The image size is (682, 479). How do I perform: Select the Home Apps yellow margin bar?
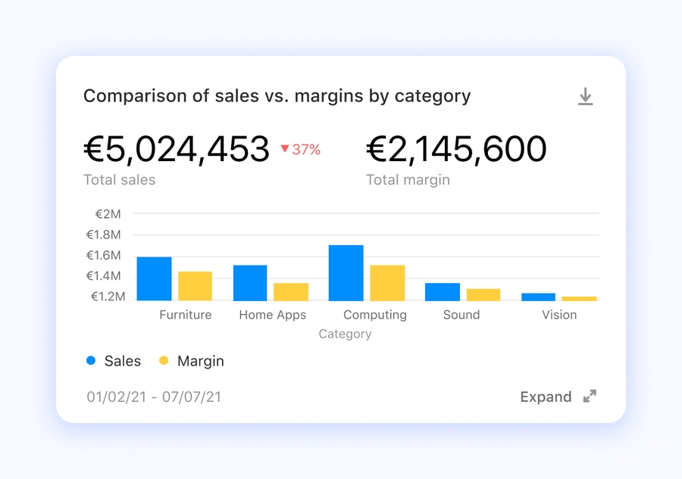(291, 291)
